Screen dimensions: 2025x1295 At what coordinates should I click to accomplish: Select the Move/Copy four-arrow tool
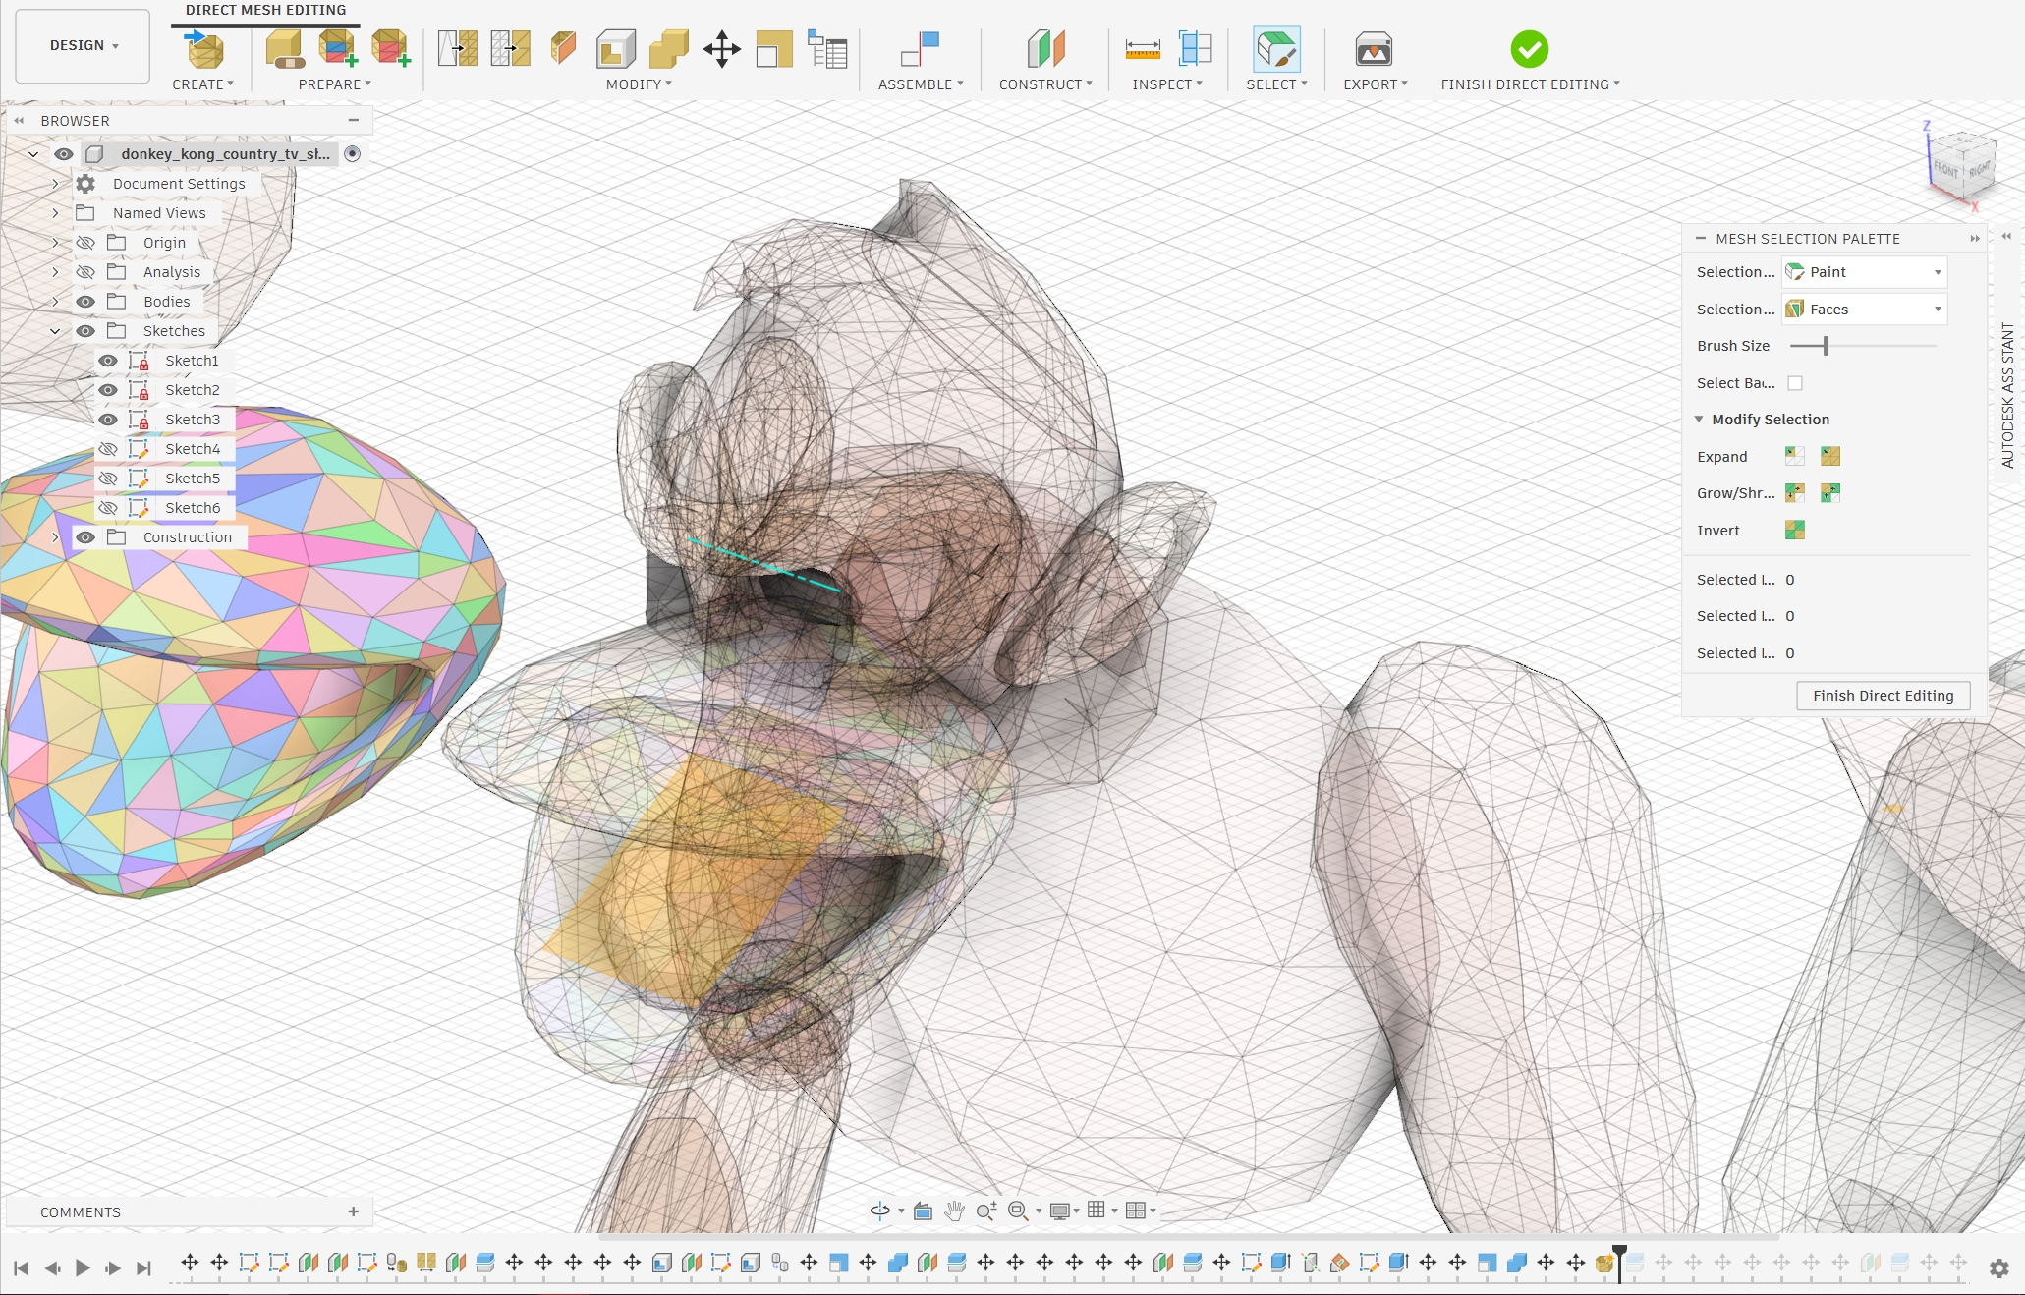click(722, 48)
